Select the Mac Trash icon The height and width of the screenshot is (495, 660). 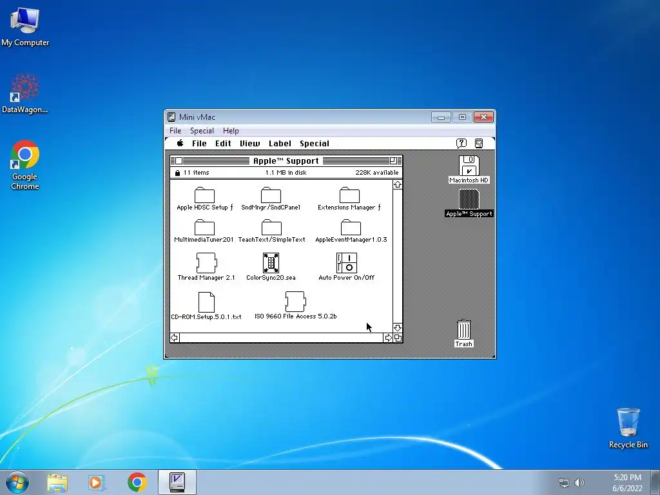click(464, 329)
